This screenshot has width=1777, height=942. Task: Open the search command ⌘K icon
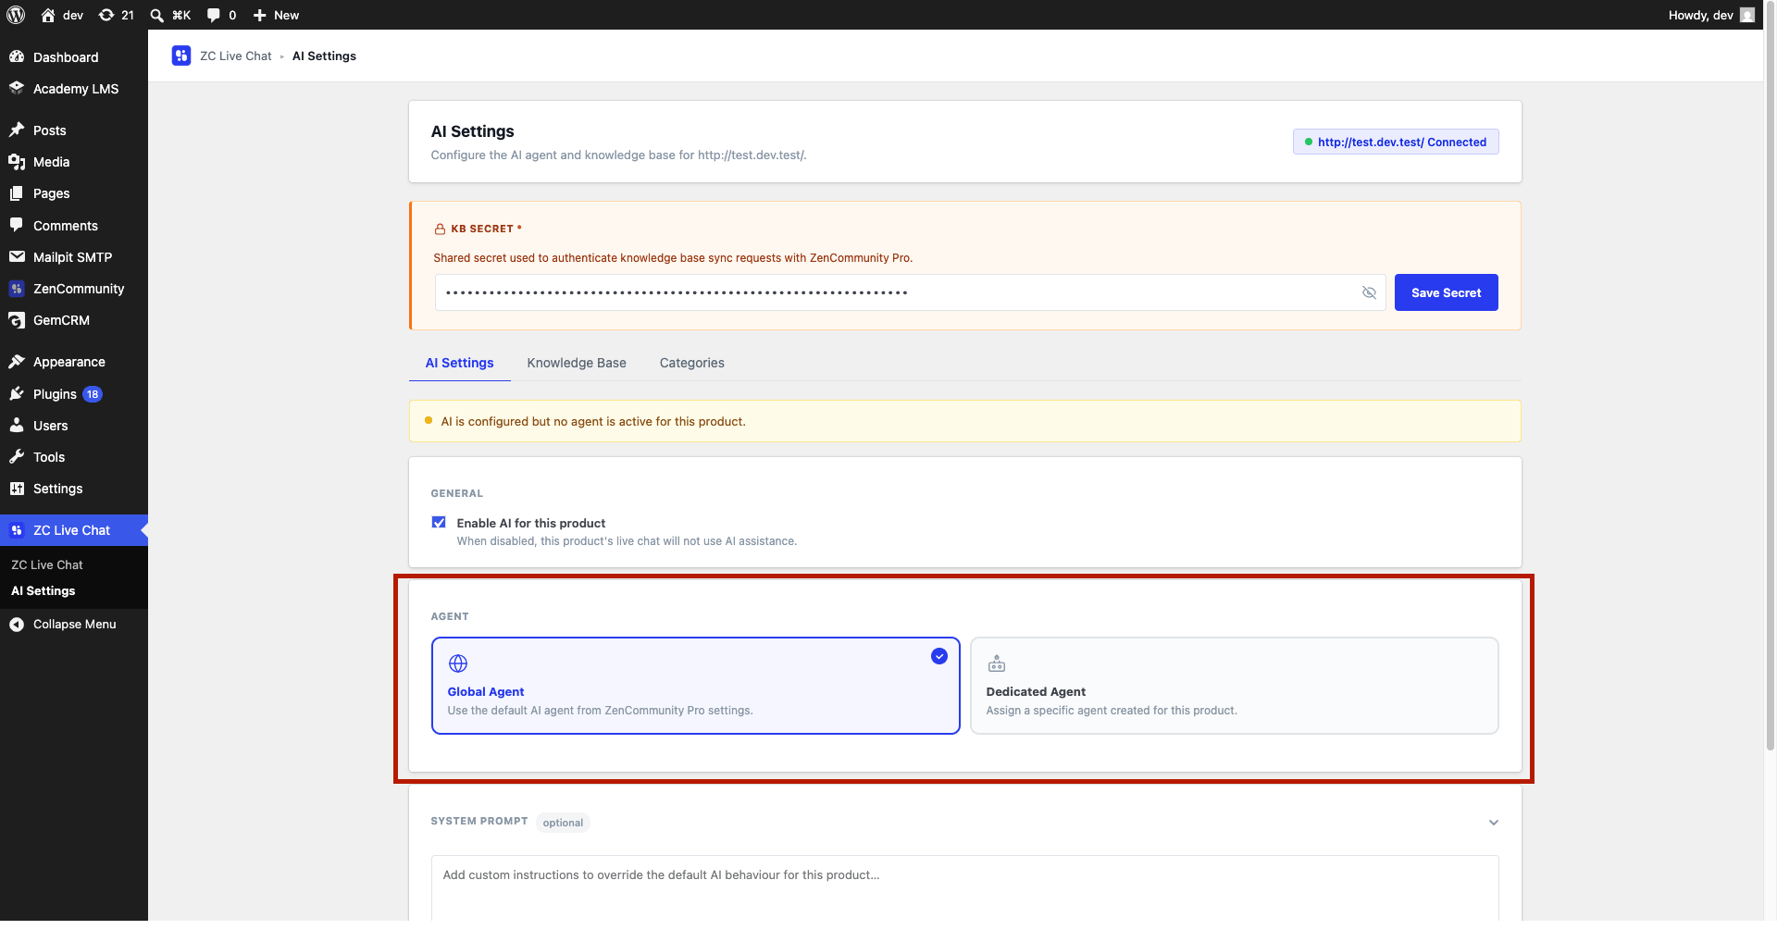(x=157, y=15)
